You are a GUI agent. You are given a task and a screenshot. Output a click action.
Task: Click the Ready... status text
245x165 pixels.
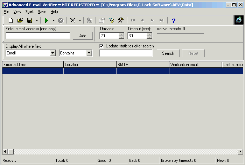point(10,160)
